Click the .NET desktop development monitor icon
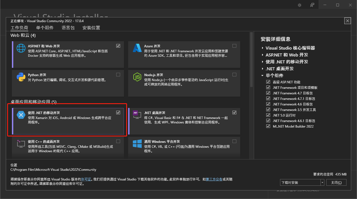The image size is (357, 199). (x=137, y=115)
